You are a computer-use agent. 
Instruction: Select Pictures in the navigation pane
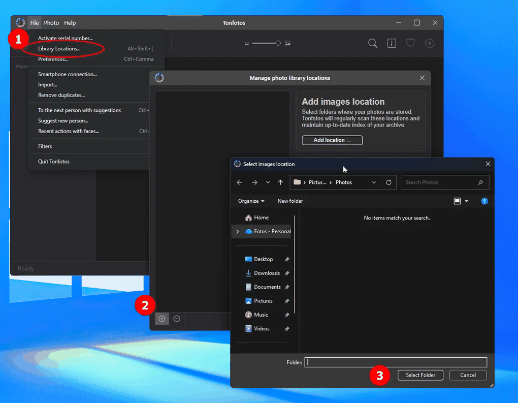tap(263, 301)
